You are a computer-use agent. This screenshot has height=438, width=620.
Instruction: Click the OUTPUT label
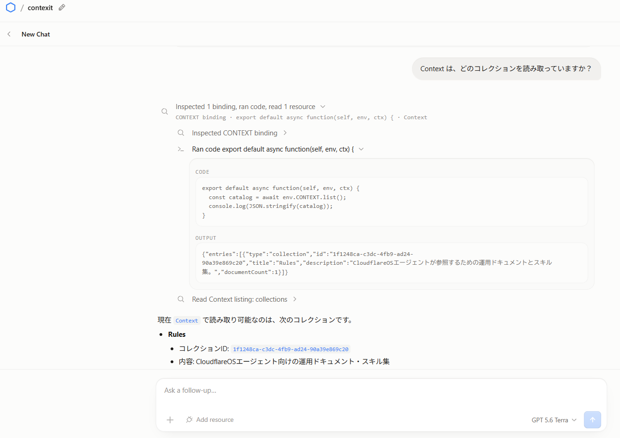pos(206,238)
